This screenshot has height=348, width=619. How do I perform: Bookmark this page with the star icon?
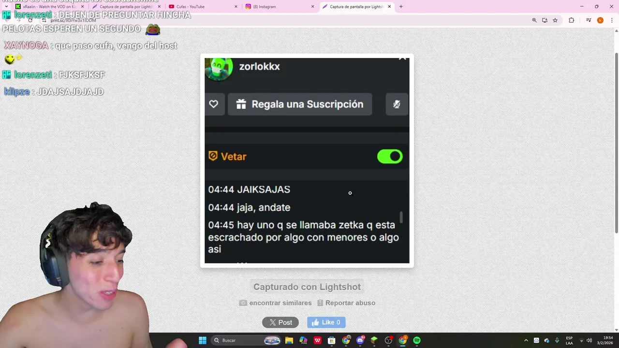point(555,20)
